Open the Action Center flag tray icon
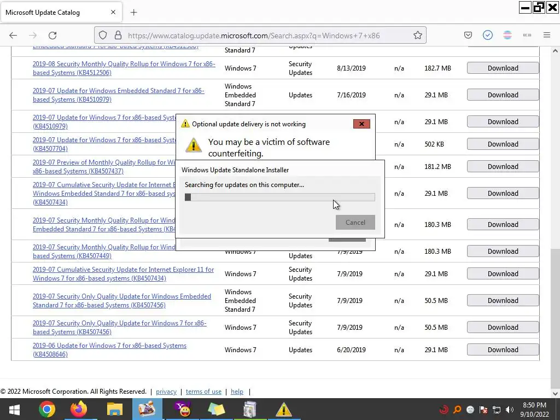Screen dimensions: 560x420 click(483, 410)
